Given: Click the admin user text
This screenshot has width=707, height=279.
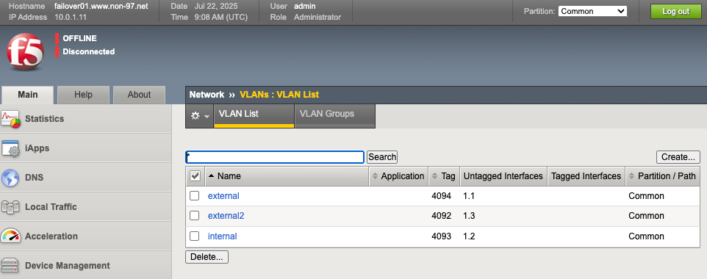Looking at the screenshot, I should [x=305, y=7].
